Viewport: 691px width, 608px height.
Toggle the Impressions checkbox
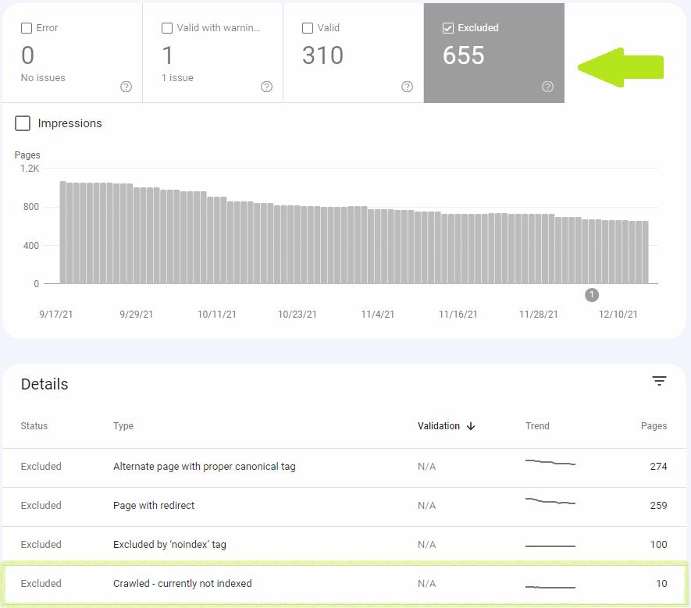pos(23,123)
